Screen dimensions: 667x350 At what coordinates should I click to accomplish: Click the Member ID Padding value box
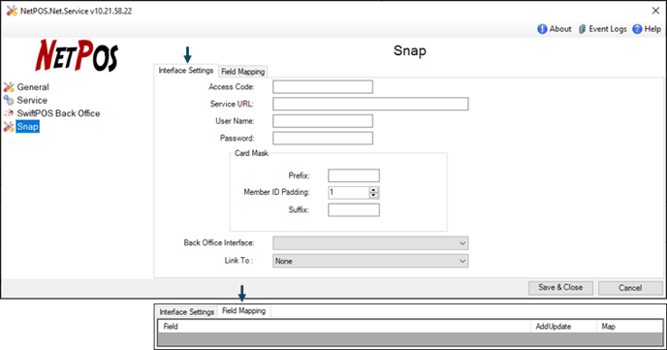pos(348,192)
